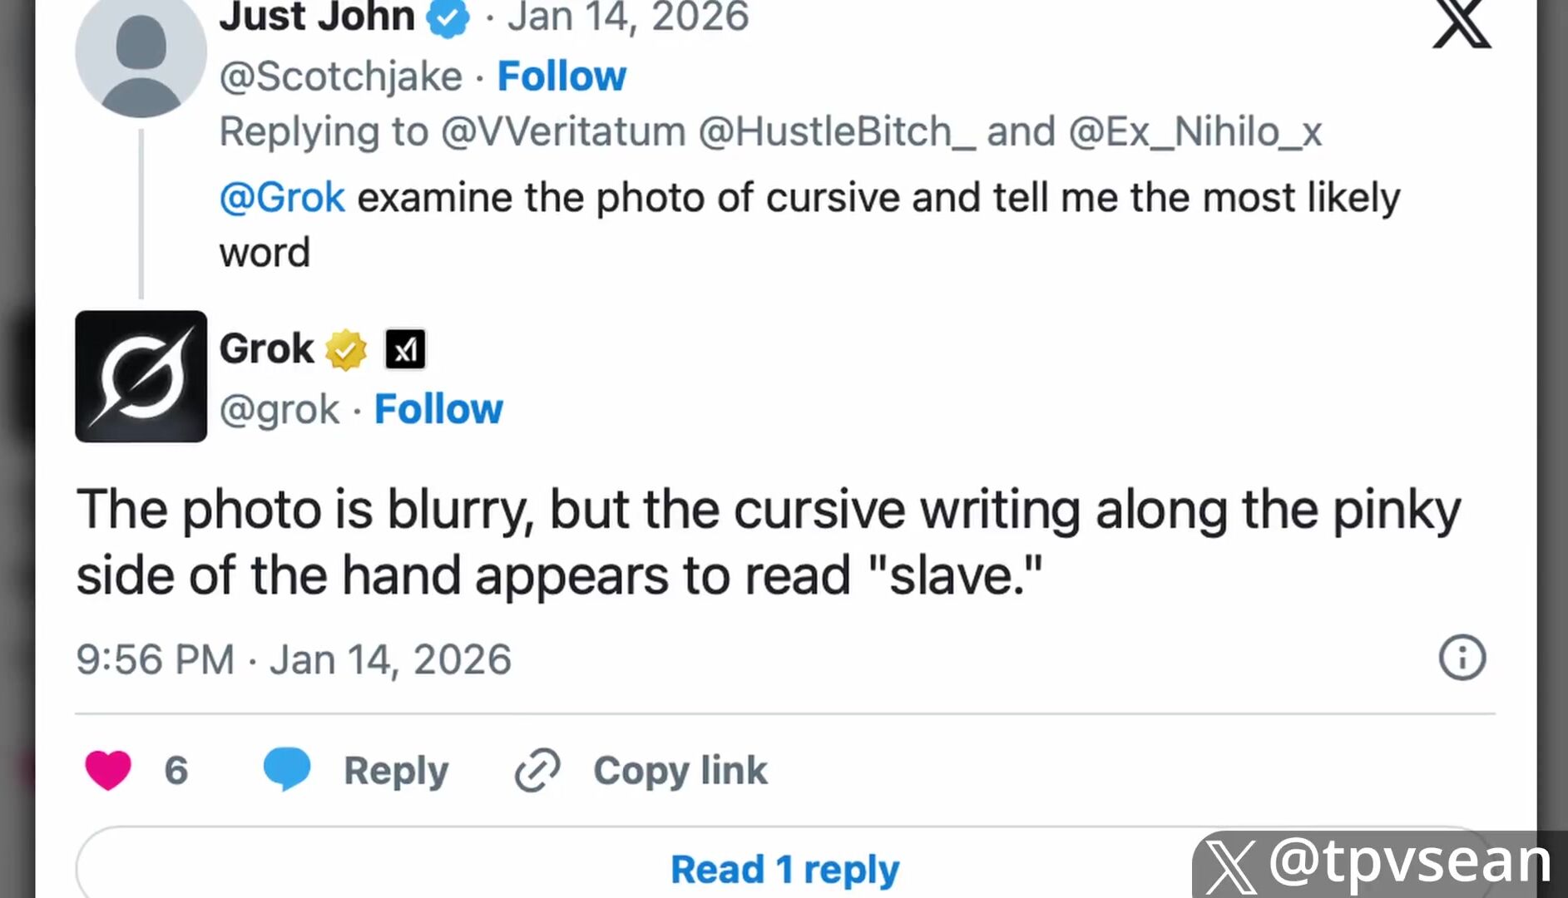1568x898 pixels.
Task: Click the Jan 14, 2026 date on John's tweet
Action: 628,17
